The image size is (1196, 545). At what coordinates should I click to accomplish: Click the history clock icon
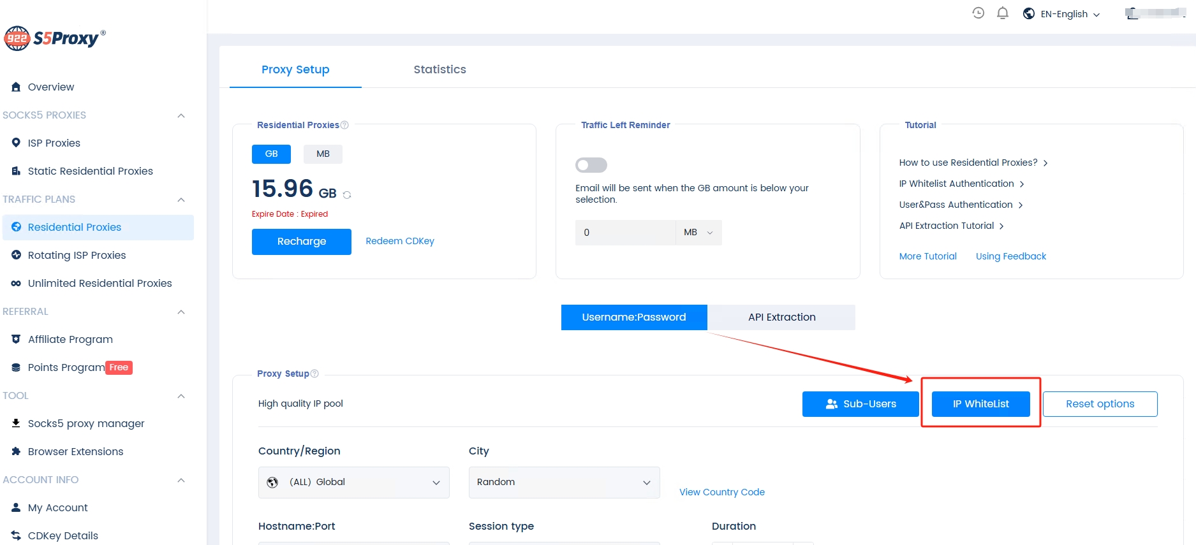pos(978,13)
